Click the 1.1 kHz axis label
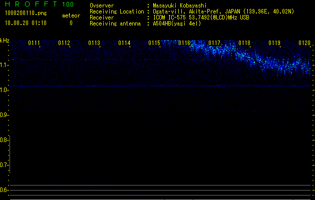 click(x=4, y=65)
